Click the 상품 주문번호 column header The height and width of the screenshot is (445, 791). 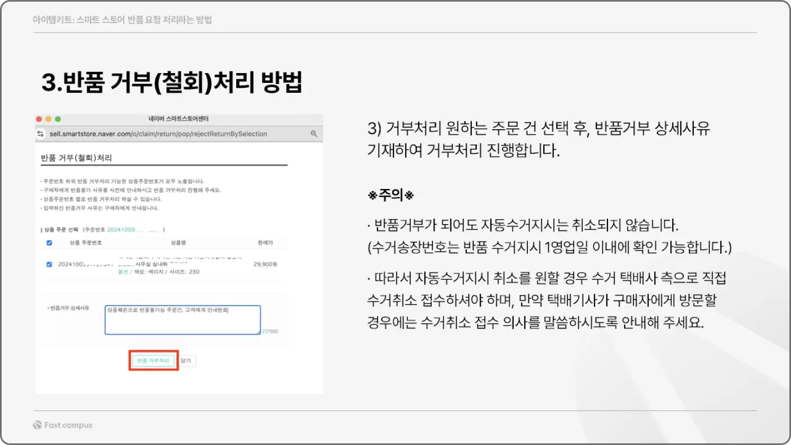pos(85,242)
